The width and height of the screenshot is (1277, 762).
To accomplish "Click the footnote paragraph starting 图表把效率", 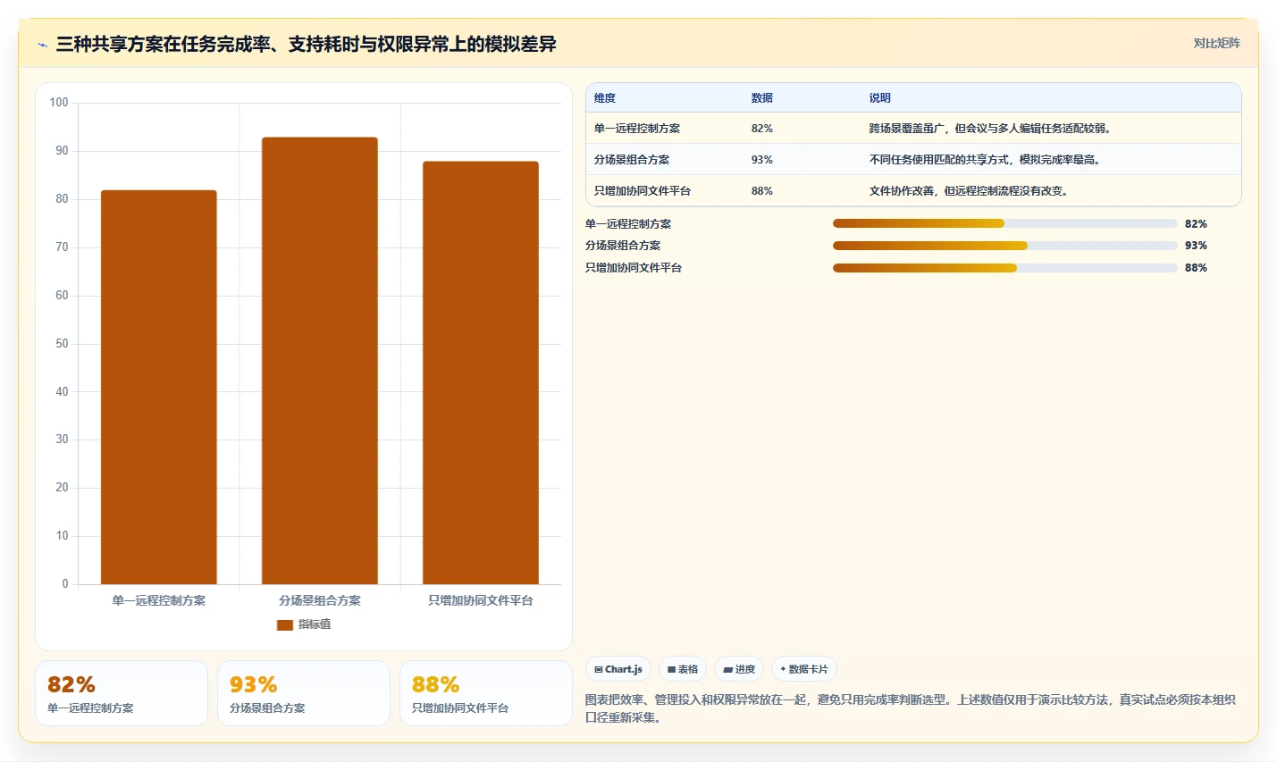I will coord(911,708).
